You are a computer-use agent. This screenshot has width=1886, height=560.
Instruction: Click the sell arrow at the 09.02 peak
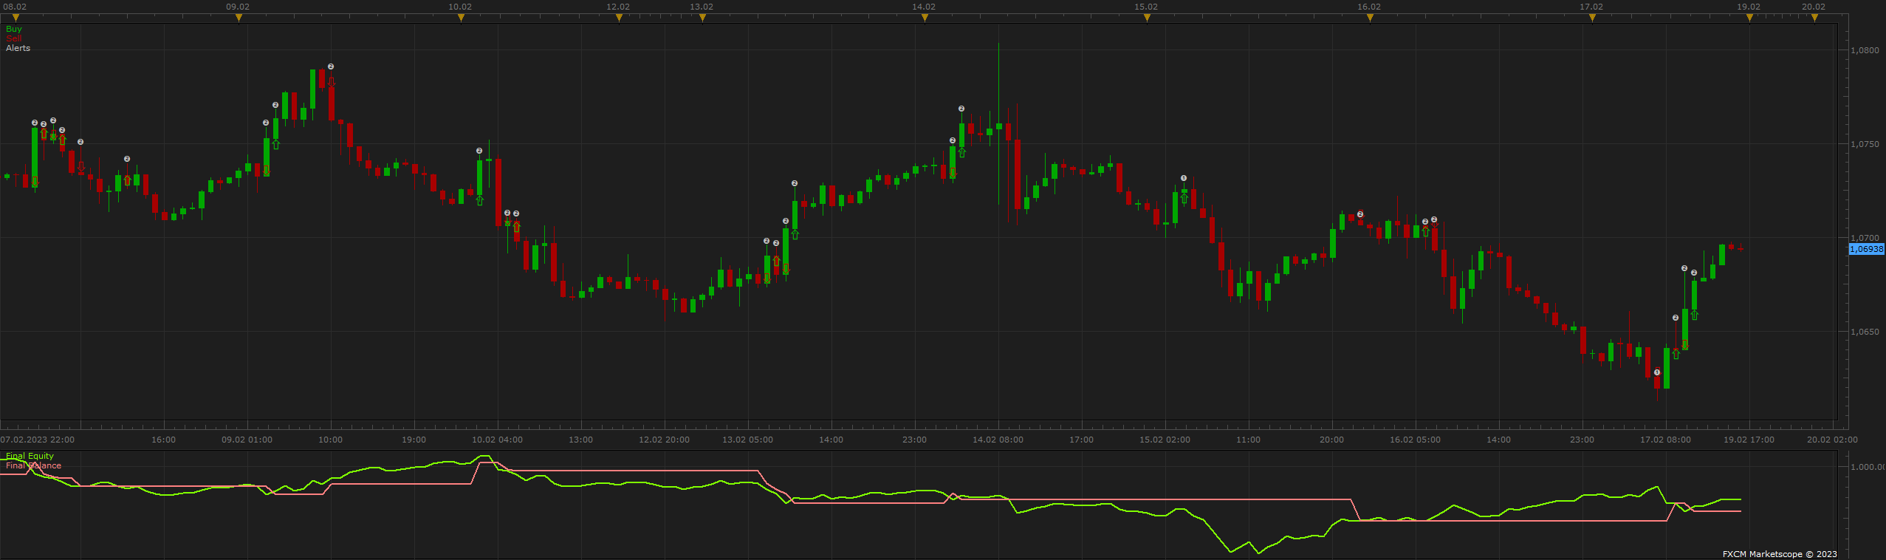click(x=331, y=81)
